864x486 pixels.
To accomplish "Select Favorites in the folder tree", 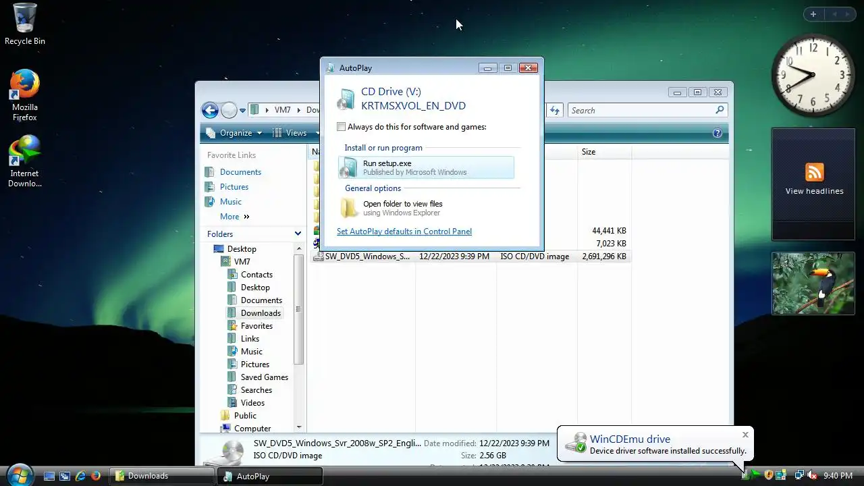I will [x=250, y=326].
